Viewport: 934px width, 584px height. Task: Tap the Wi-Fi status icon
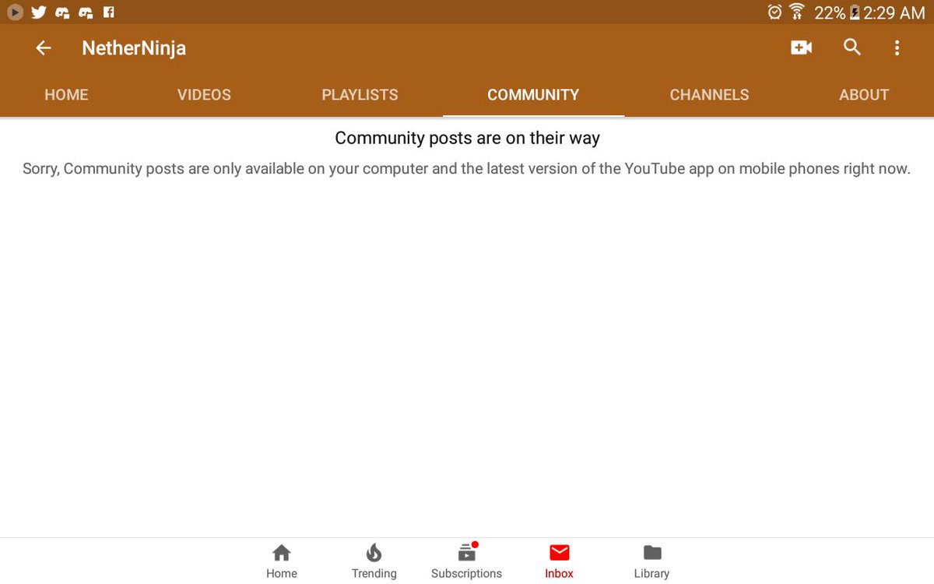[797, 12]
